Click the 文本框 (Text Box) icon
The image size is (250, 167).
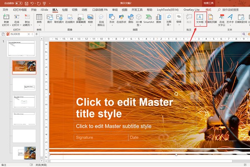click(200, 19)
